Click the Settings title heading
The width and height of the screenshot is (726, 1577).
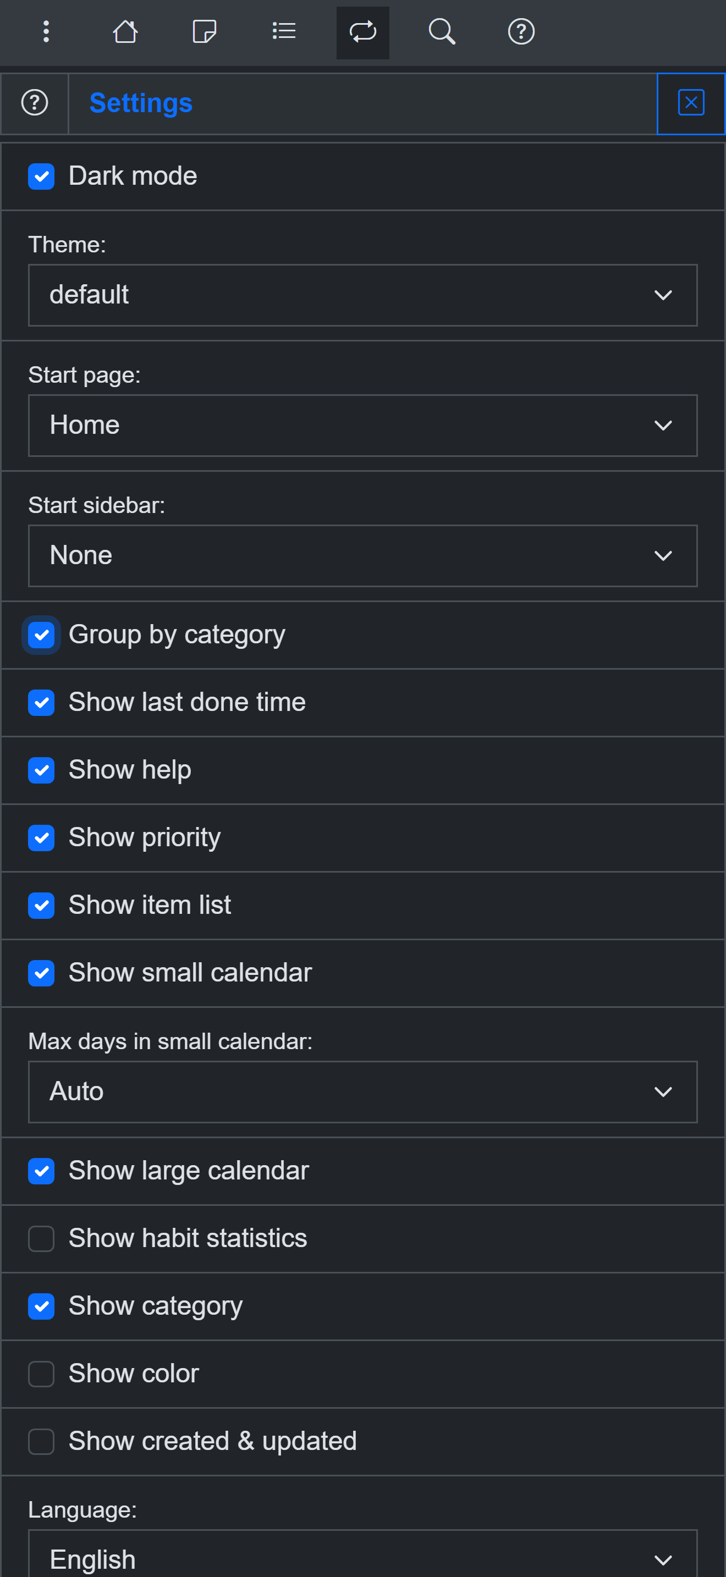[x=141, y=103]
